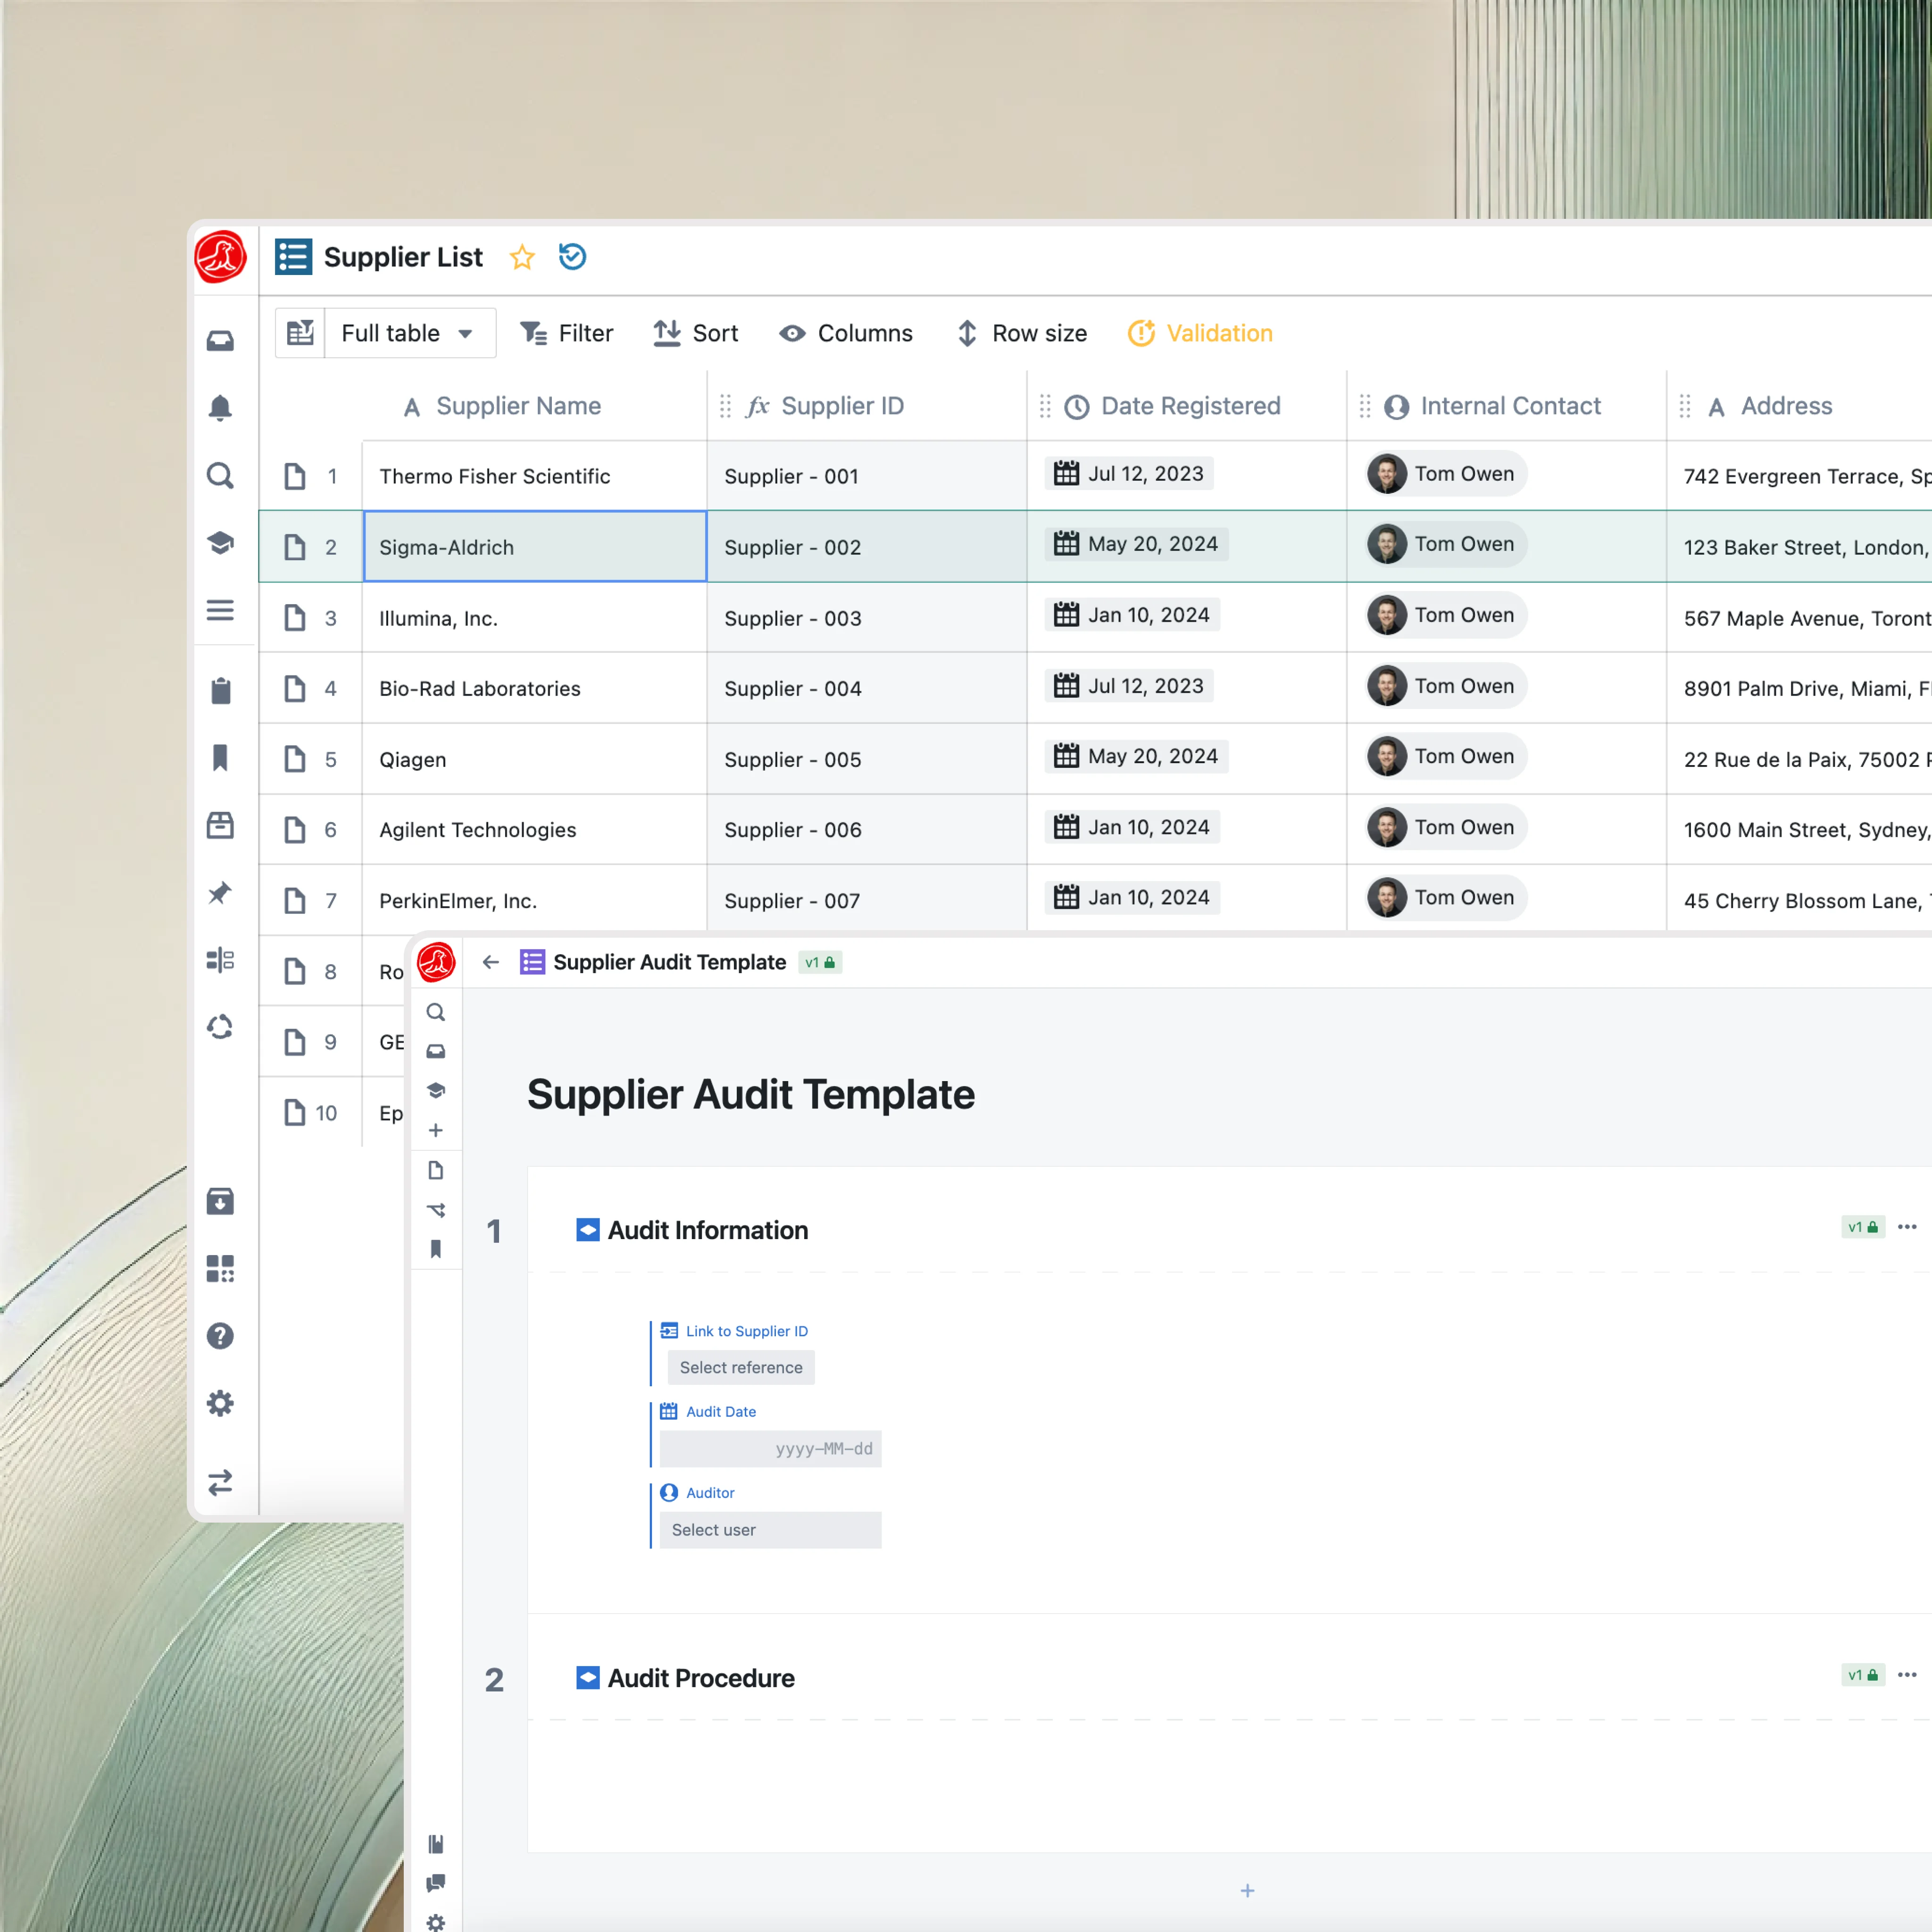Open the settings gear in main sidebar
This screenshot has height=1932, width=1932.
(x=220, y=1403)
